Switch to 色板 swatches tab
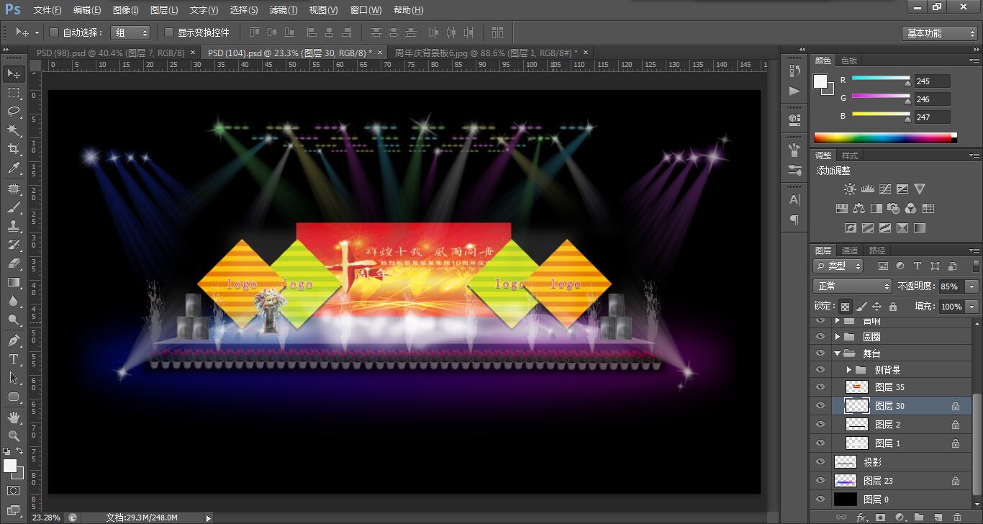 tap(849, 60)
